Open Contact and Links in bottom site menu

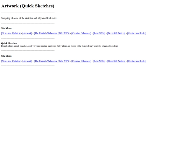[x=137, y=61]
